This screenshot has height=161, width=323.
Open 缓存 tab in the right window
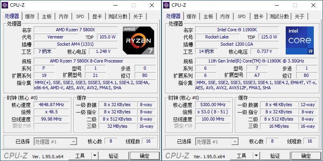[x=192, y=16]
